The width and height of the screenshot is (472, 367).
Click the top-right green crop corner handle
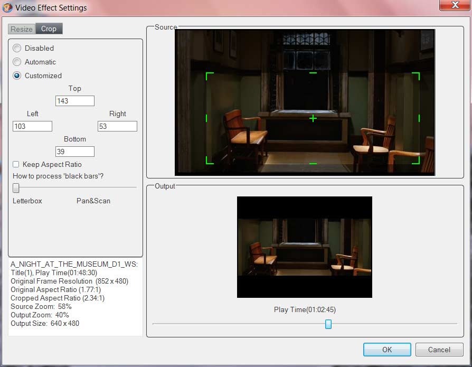click(x=416, y=76)
